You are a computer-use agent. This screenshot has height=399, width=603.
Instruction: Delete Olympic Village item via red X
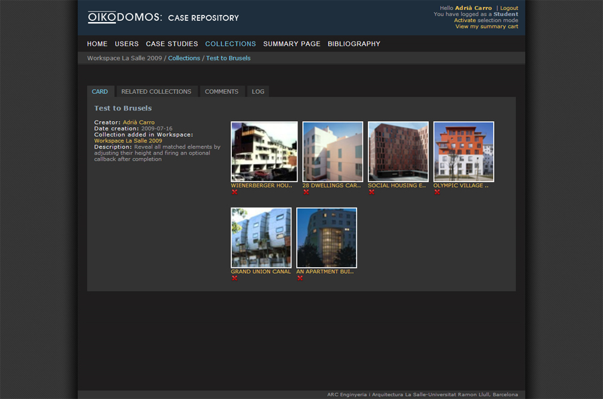tap(437, 192)
